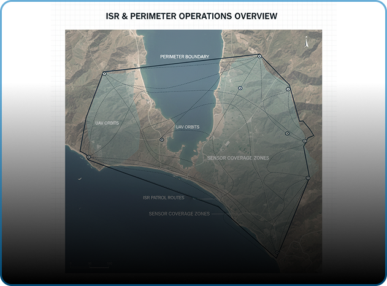Click the ISR & Perimeter Operations Overview title

point(191,15)
